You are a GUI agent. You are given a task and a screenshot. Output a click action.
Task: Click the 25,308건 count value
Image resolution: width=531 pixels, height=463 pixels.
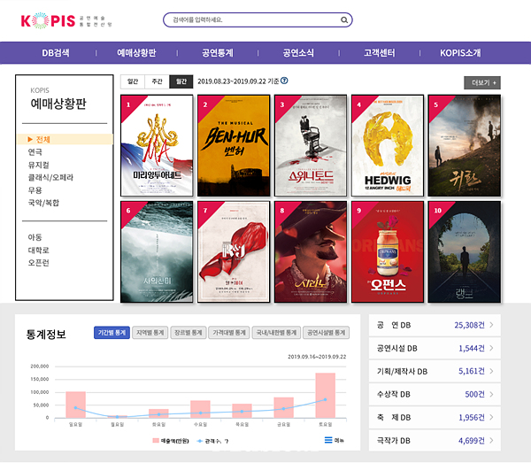tap(469, 325)
